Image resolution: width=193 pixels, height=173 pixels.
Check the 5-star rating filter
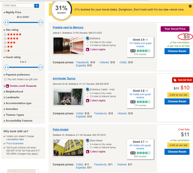5,34
